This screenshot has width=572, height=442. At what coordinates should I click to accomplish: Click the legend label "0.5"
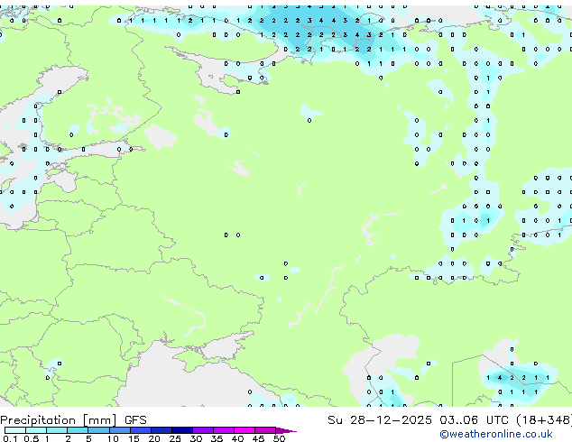(x=31, y=438)
